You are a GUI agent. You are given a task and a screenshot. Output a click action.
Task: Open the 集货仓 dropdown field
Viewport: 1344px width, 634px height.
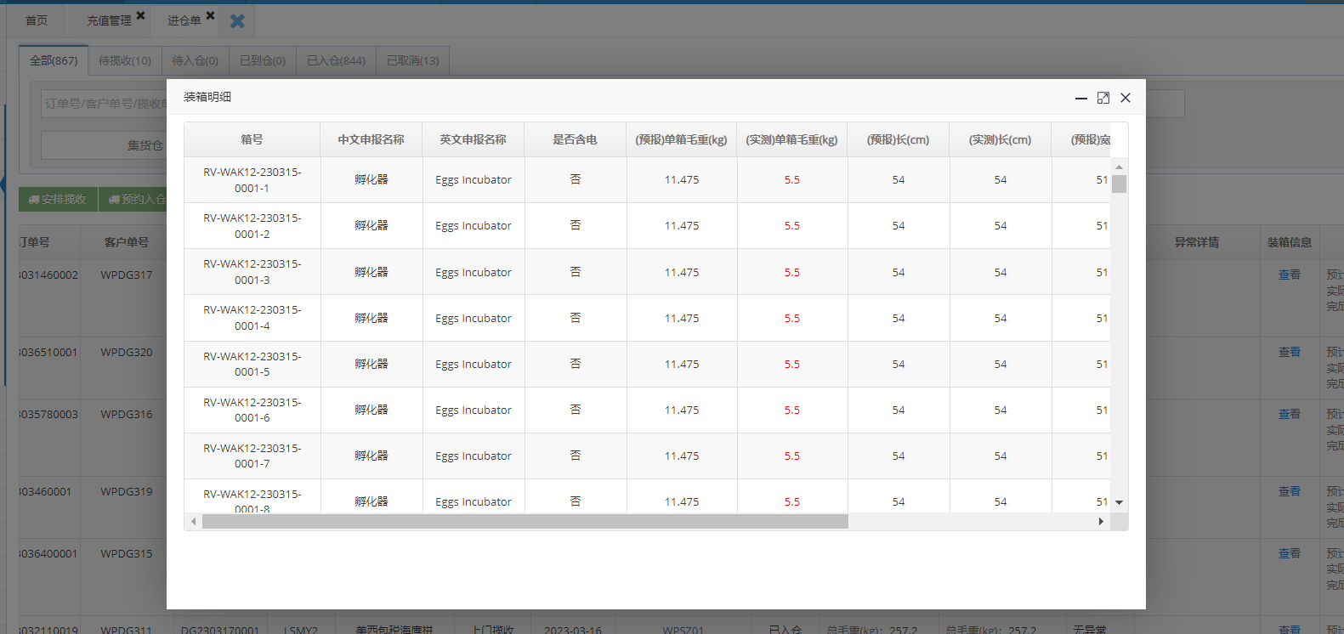click(104, 145)
